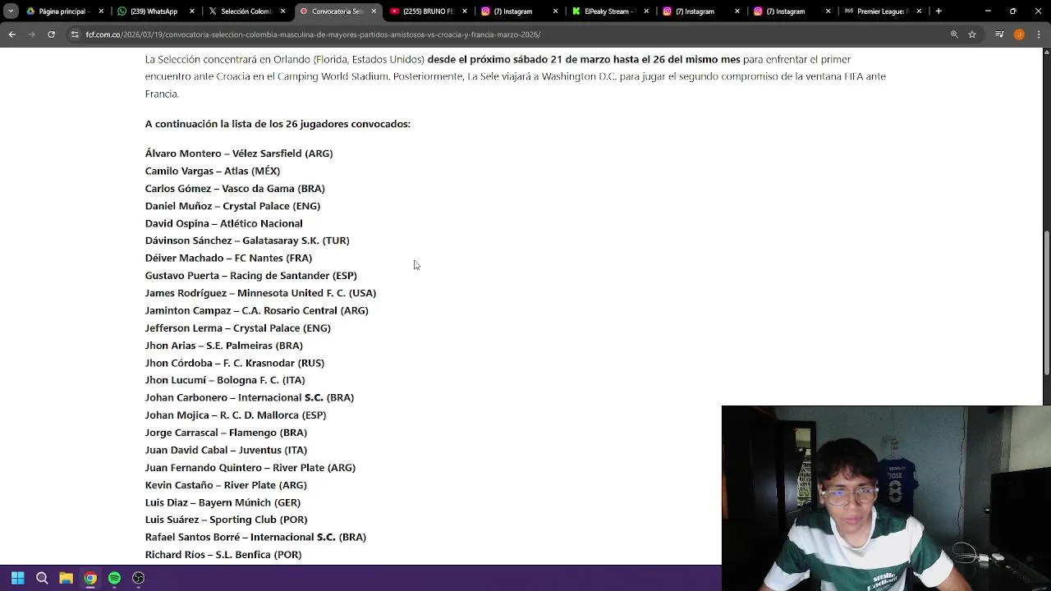Image resolution: width=1051 pixels, height=591 pixels.
Task: Click text 'Camilo Vargas – Atlas (MÉX)'
Action: [x=213, y=171]
